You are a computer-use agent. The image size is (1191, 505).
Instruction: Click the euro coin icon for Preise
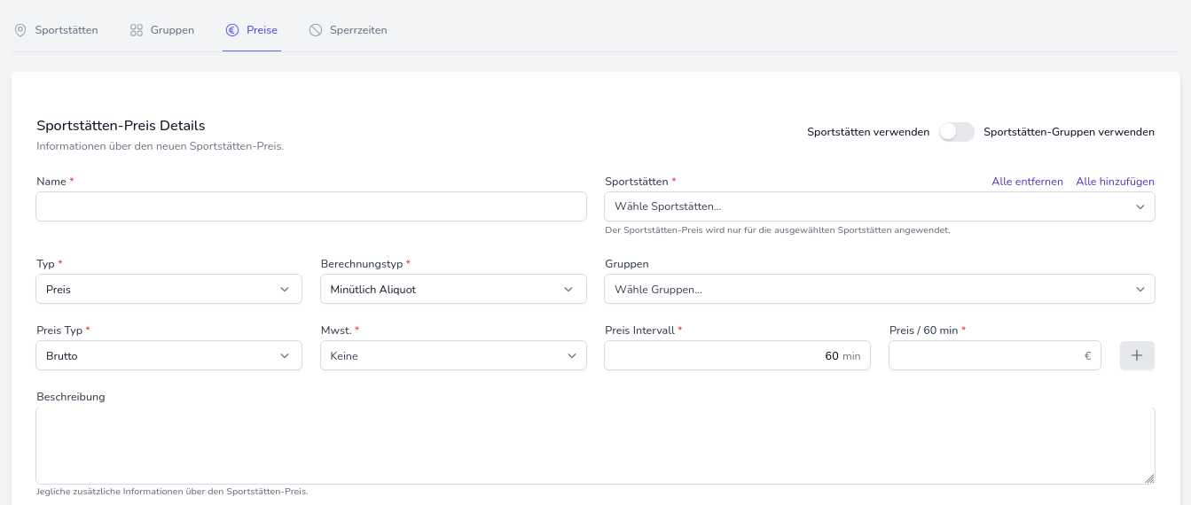tap(232, 30)
